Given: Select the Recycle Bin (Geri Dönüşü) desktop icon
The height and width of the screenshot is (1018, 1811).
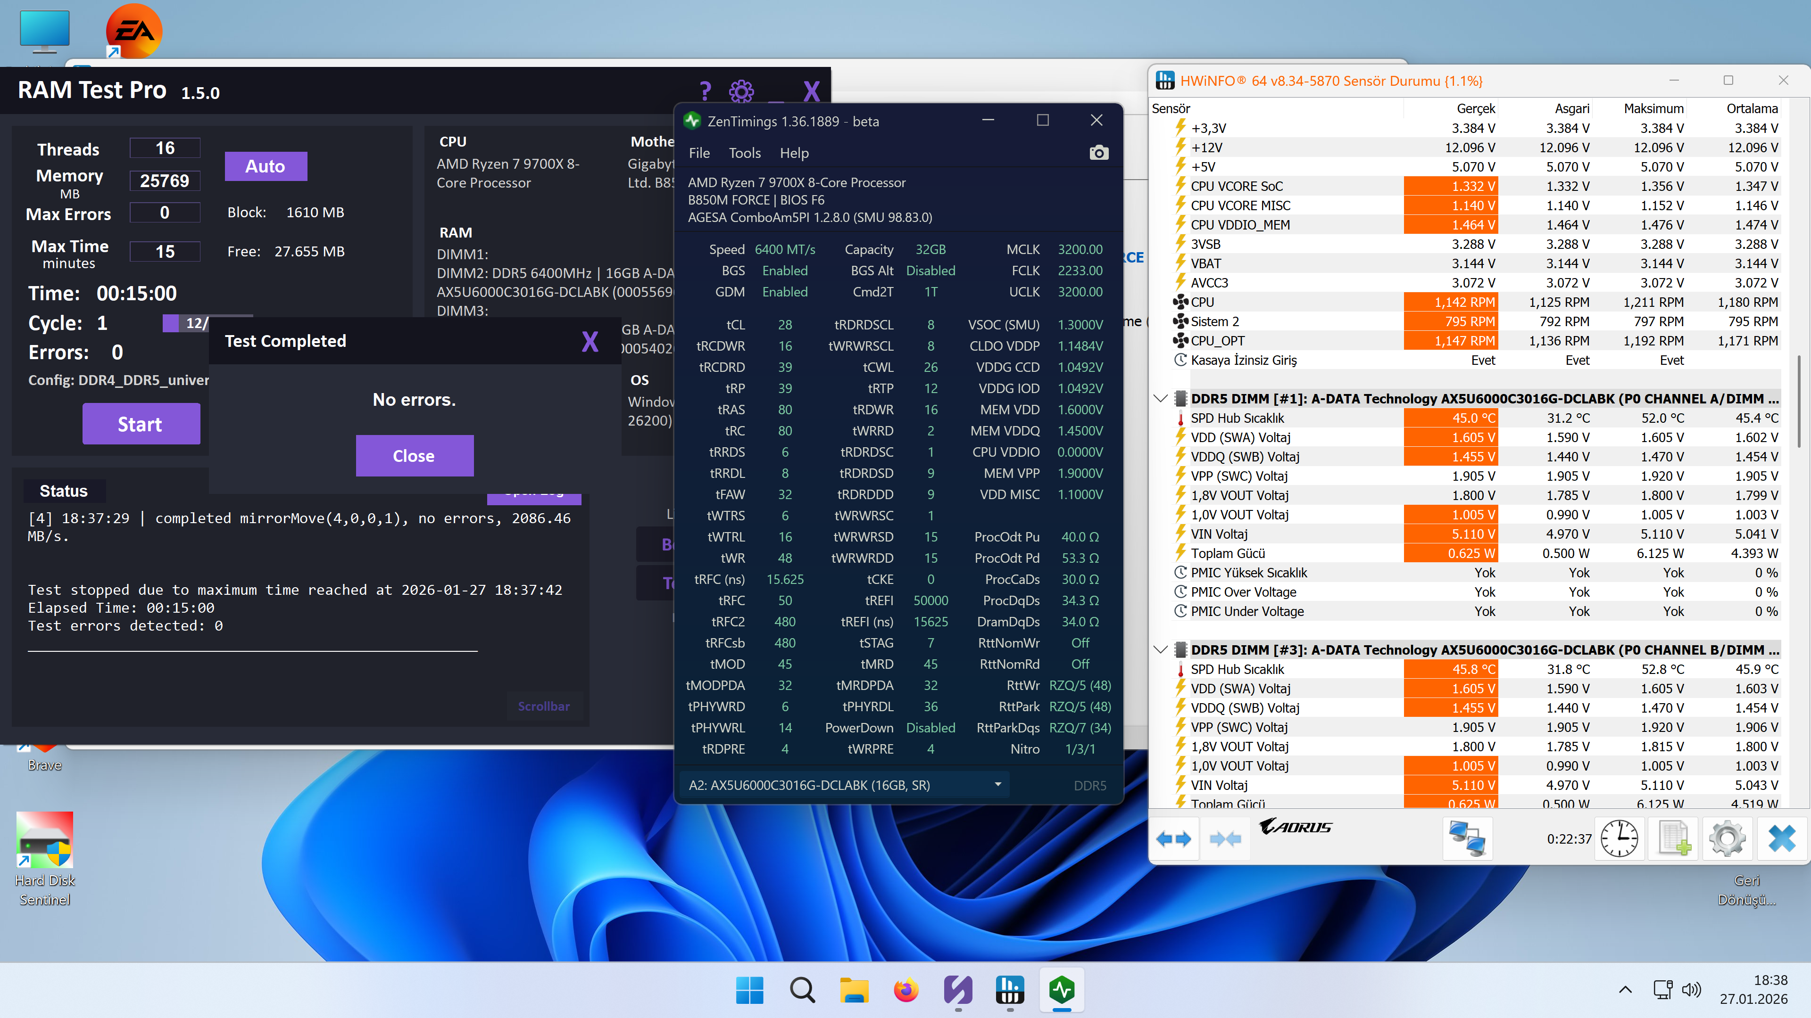Looking at the screenshot, I should [x=1747, y=889].
